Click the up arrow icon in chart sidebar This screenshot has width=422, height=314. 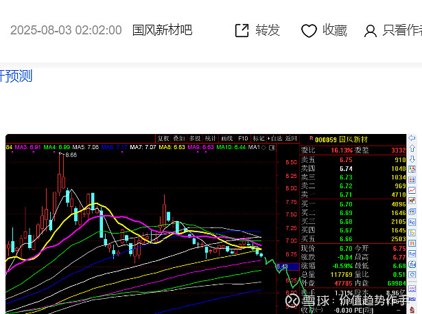click(x=412, y=148)
